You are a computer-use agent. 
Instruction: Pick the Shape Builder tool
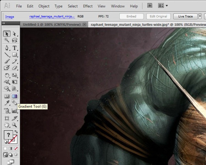(x=7, y=89)
